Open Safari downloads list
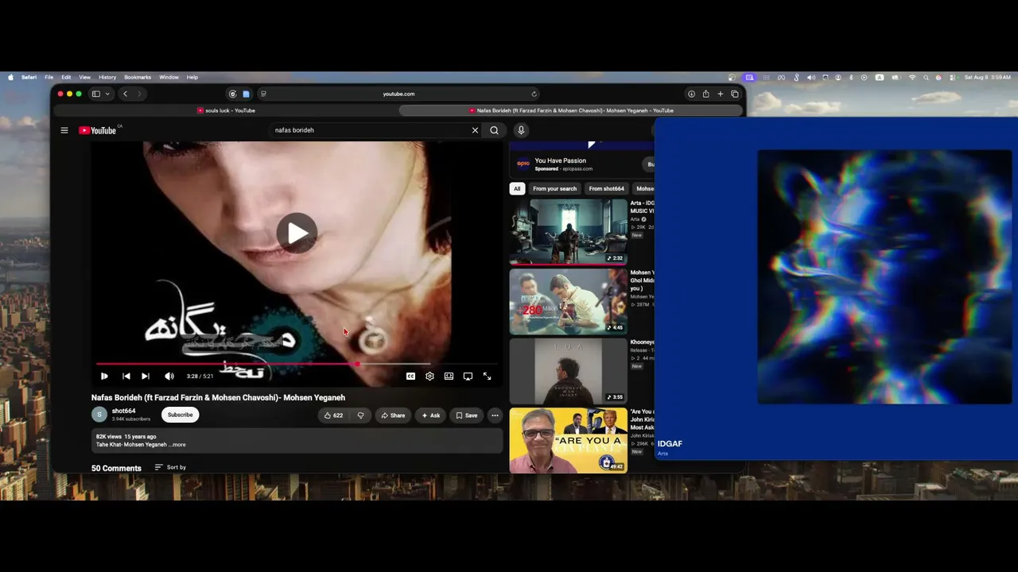This screenshot has width=1018, height=572. coord(691,94)
